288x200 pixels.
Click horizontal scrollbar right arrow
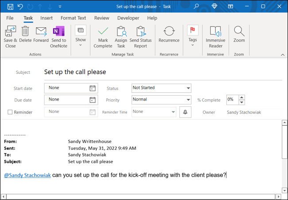coord(278,197)
